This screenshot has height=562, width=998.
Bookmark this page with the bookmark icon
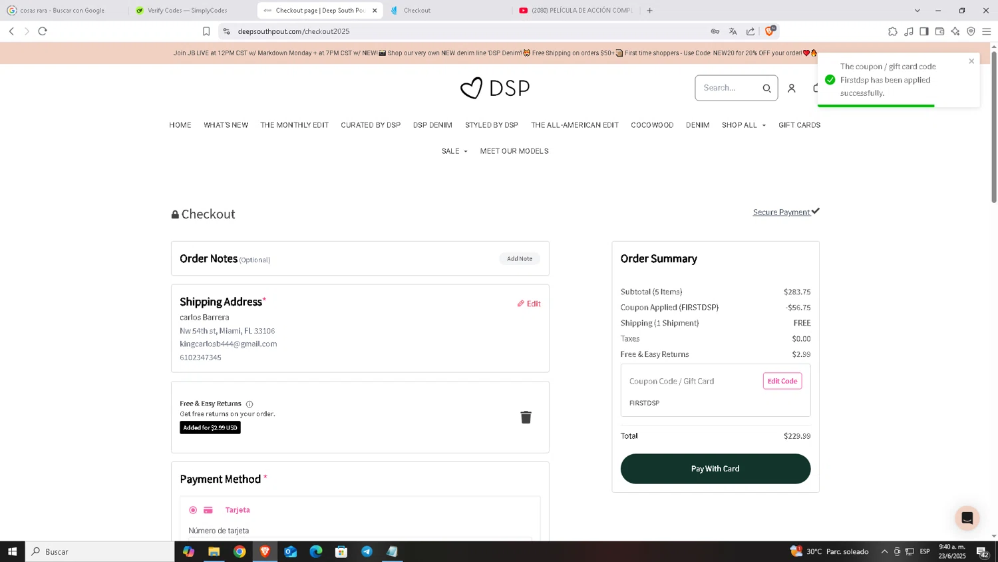tap(206, 31)
